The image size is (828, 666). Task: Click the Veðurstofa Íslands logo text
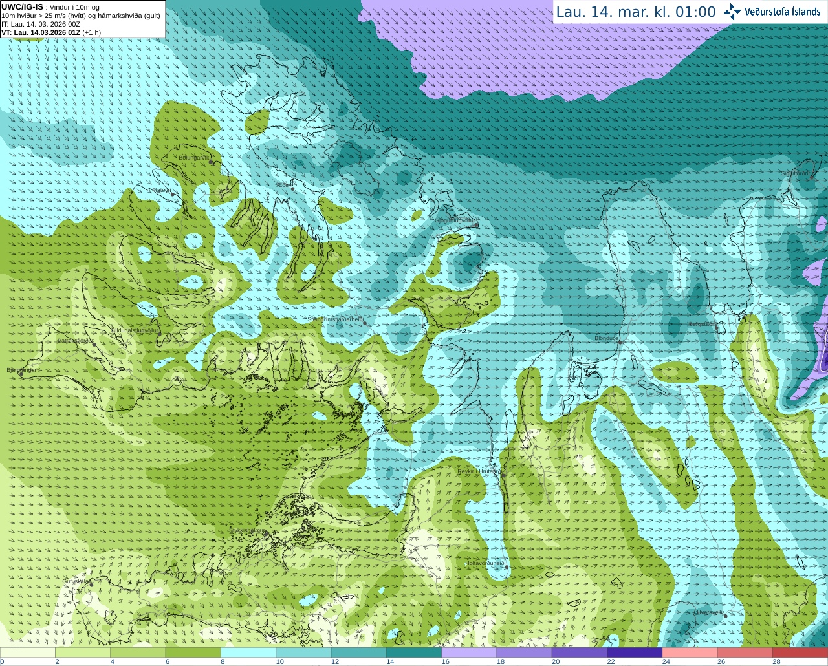tap(782, 12)
